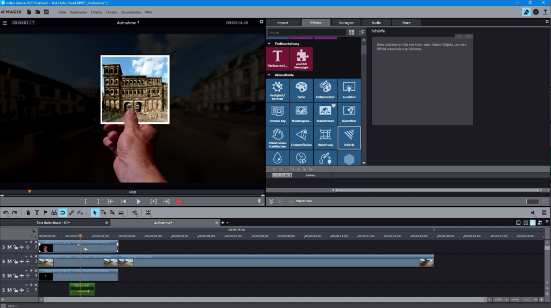Switch to the Vorlagen tab
The height and width of the screenshot is (308, 551).
(346, 23)
